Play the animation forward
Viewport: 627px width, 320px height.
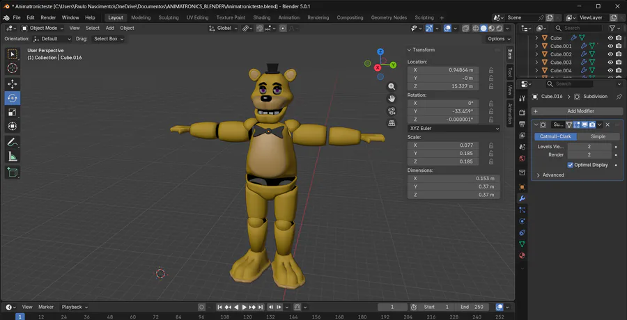pos(245,307)
